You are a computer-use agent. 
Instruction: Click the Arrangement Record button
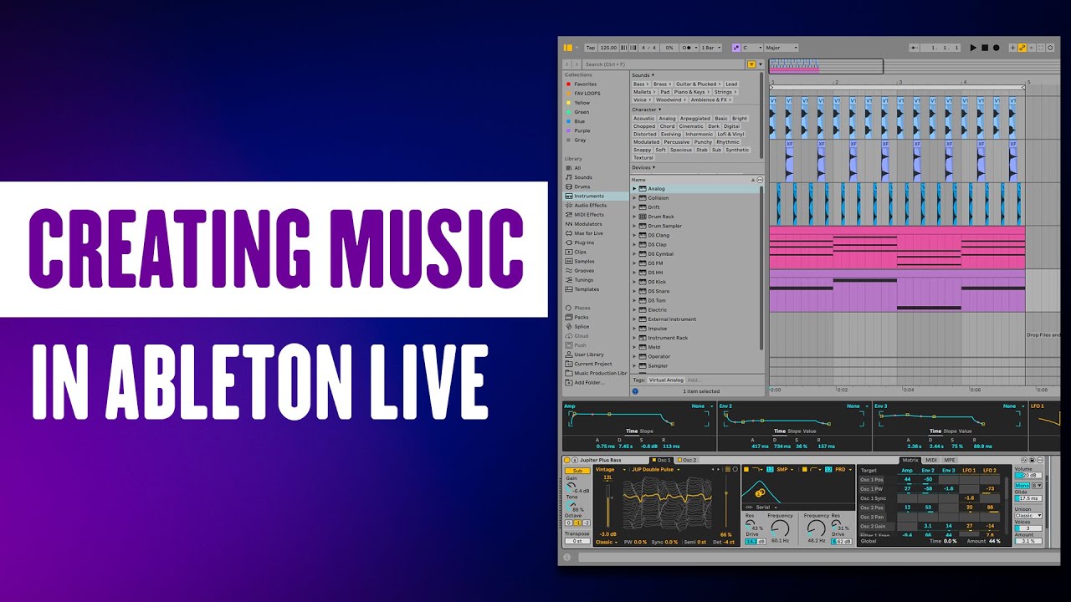pyautogui.click(x=996, y=48)
